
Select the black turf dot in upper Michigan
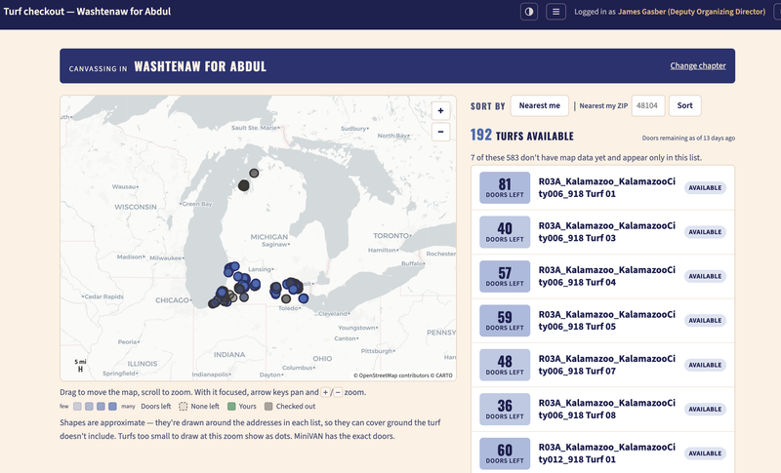tap(243, 185)
